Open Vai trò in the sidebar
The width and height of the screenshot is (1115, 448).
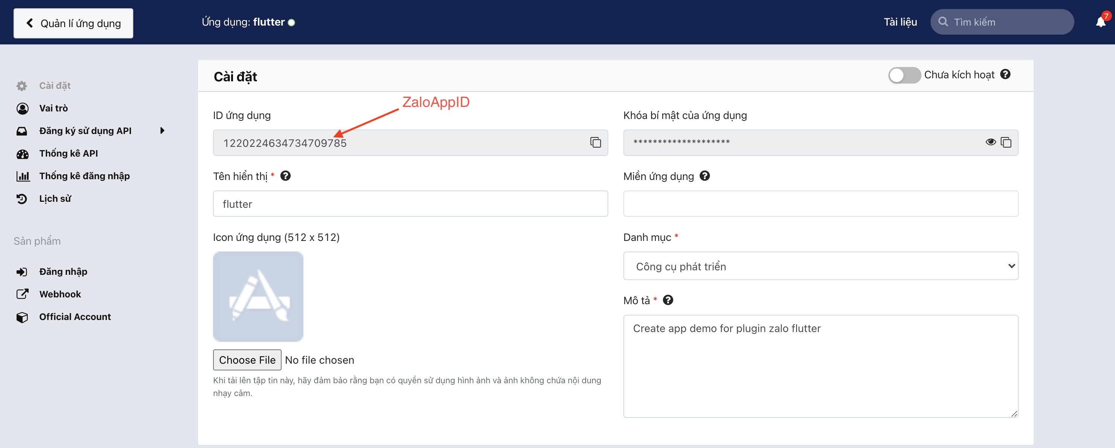(53, 108)
